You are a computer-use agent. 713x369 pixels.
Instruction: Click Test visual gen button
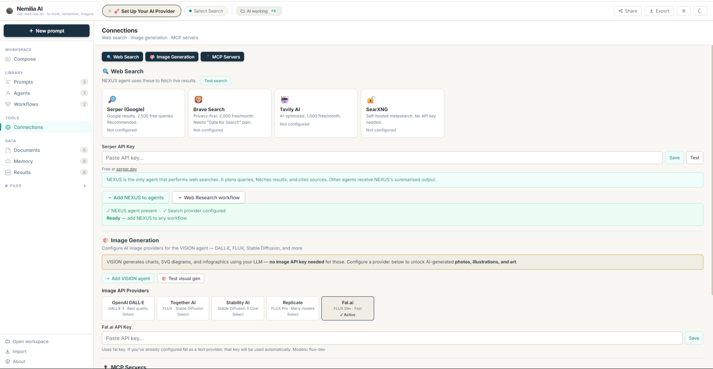(181, 278)
